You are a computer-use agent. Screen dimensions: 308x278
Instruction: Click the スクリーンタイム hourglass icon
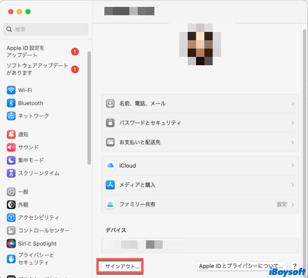click(x=11, y=173)
